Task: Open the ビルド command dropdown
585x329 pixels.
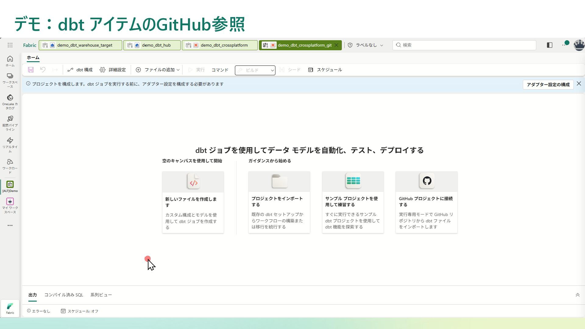Action: click(x=255, y=70)
